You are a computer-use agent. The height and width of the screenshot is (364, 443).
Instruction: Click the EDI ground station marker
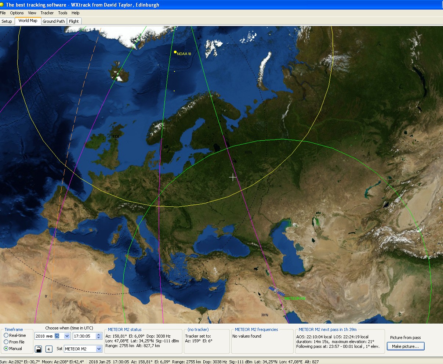[116, 138]
